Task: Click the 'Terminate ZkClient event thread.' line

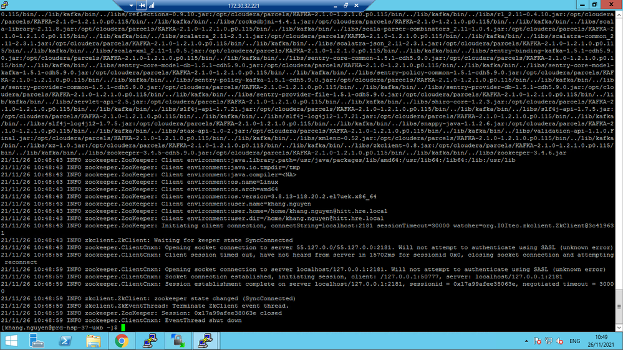Action: [x=145, y=306]
